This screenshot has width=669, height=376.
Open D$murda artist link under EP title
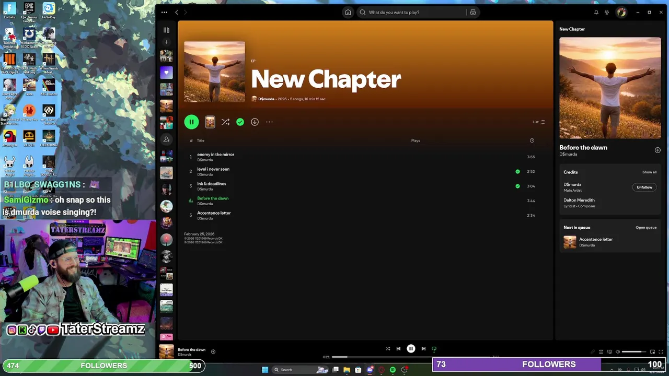(x=266, y=99)
